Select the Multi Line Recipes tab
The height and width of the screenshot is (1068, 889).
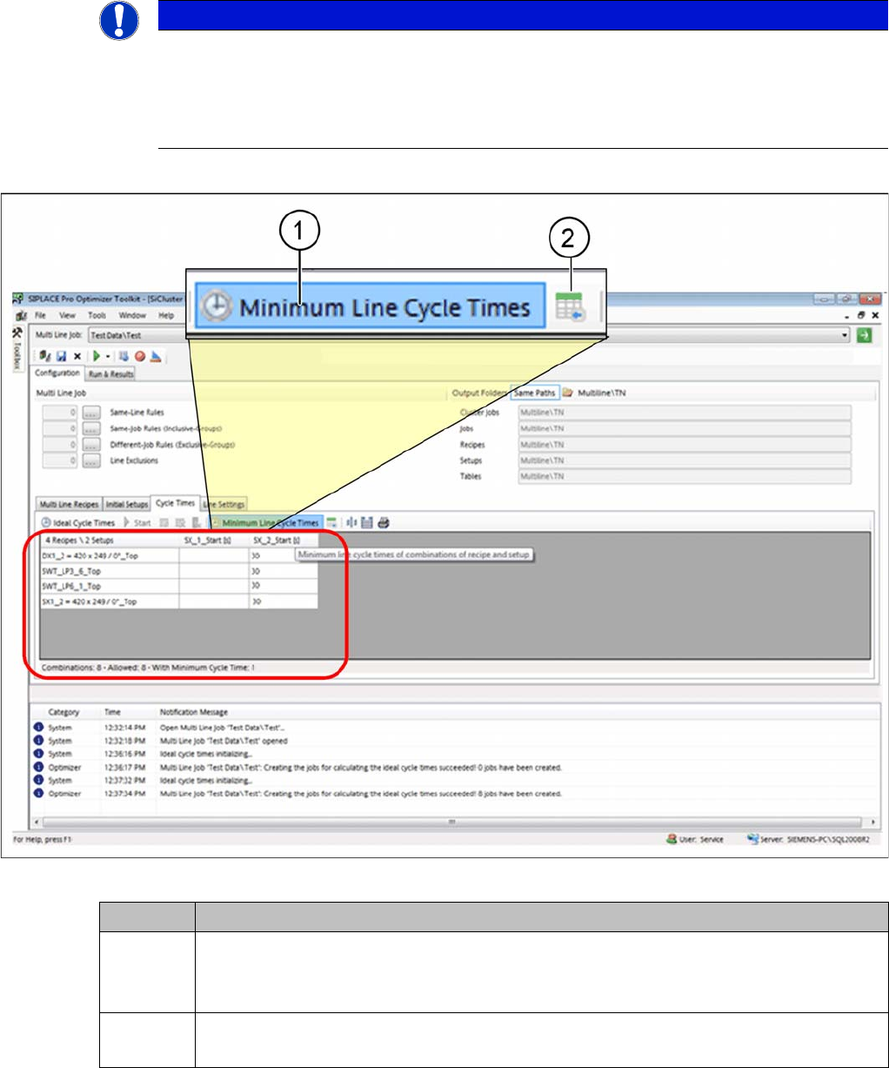click(69, 504)
